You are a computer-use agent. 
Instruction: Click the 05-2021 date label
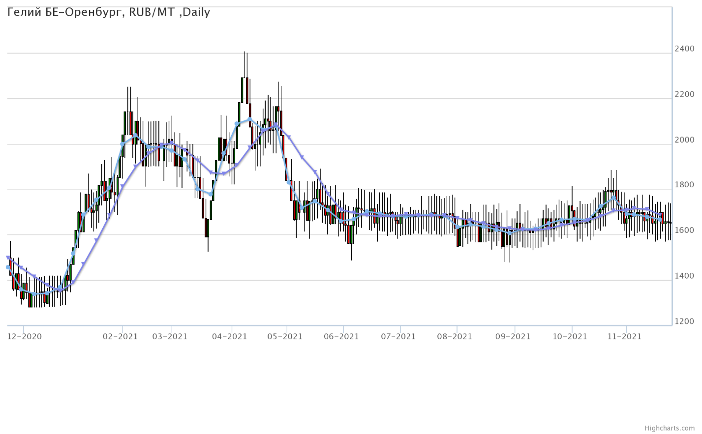pyautogui.click(x=285, y=337)
